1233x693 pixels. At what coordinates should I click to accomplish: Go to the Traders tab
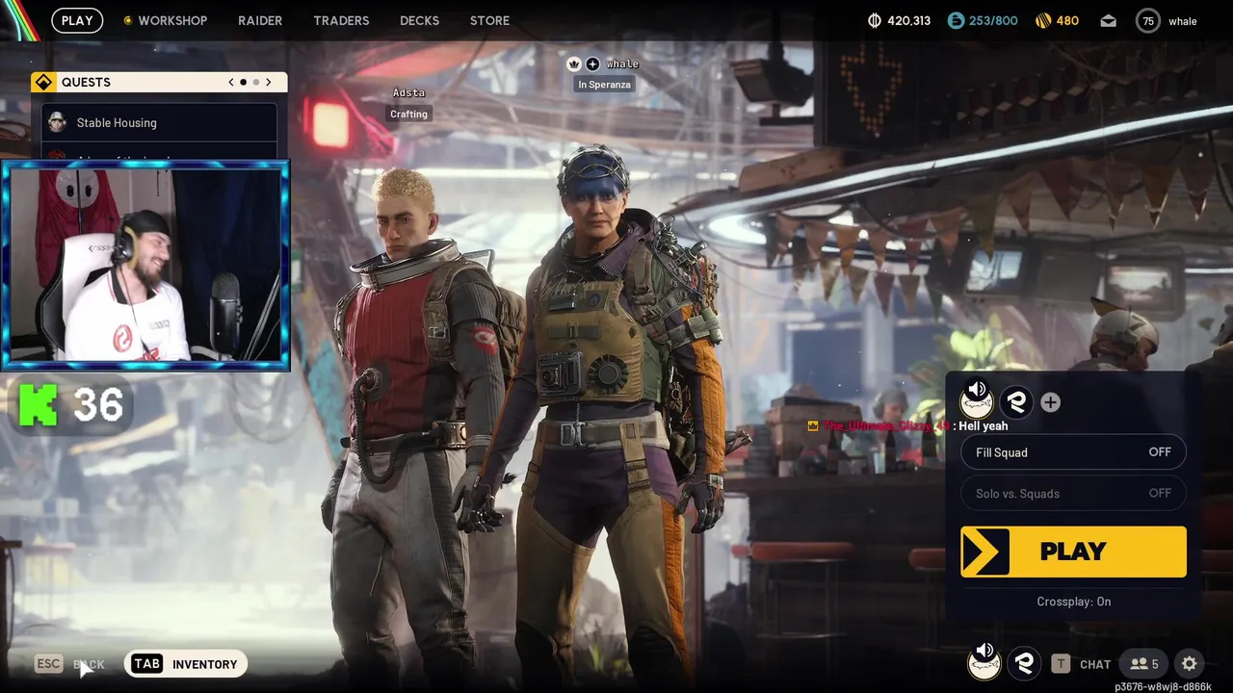pyautogui.click(x=341, y=20)
